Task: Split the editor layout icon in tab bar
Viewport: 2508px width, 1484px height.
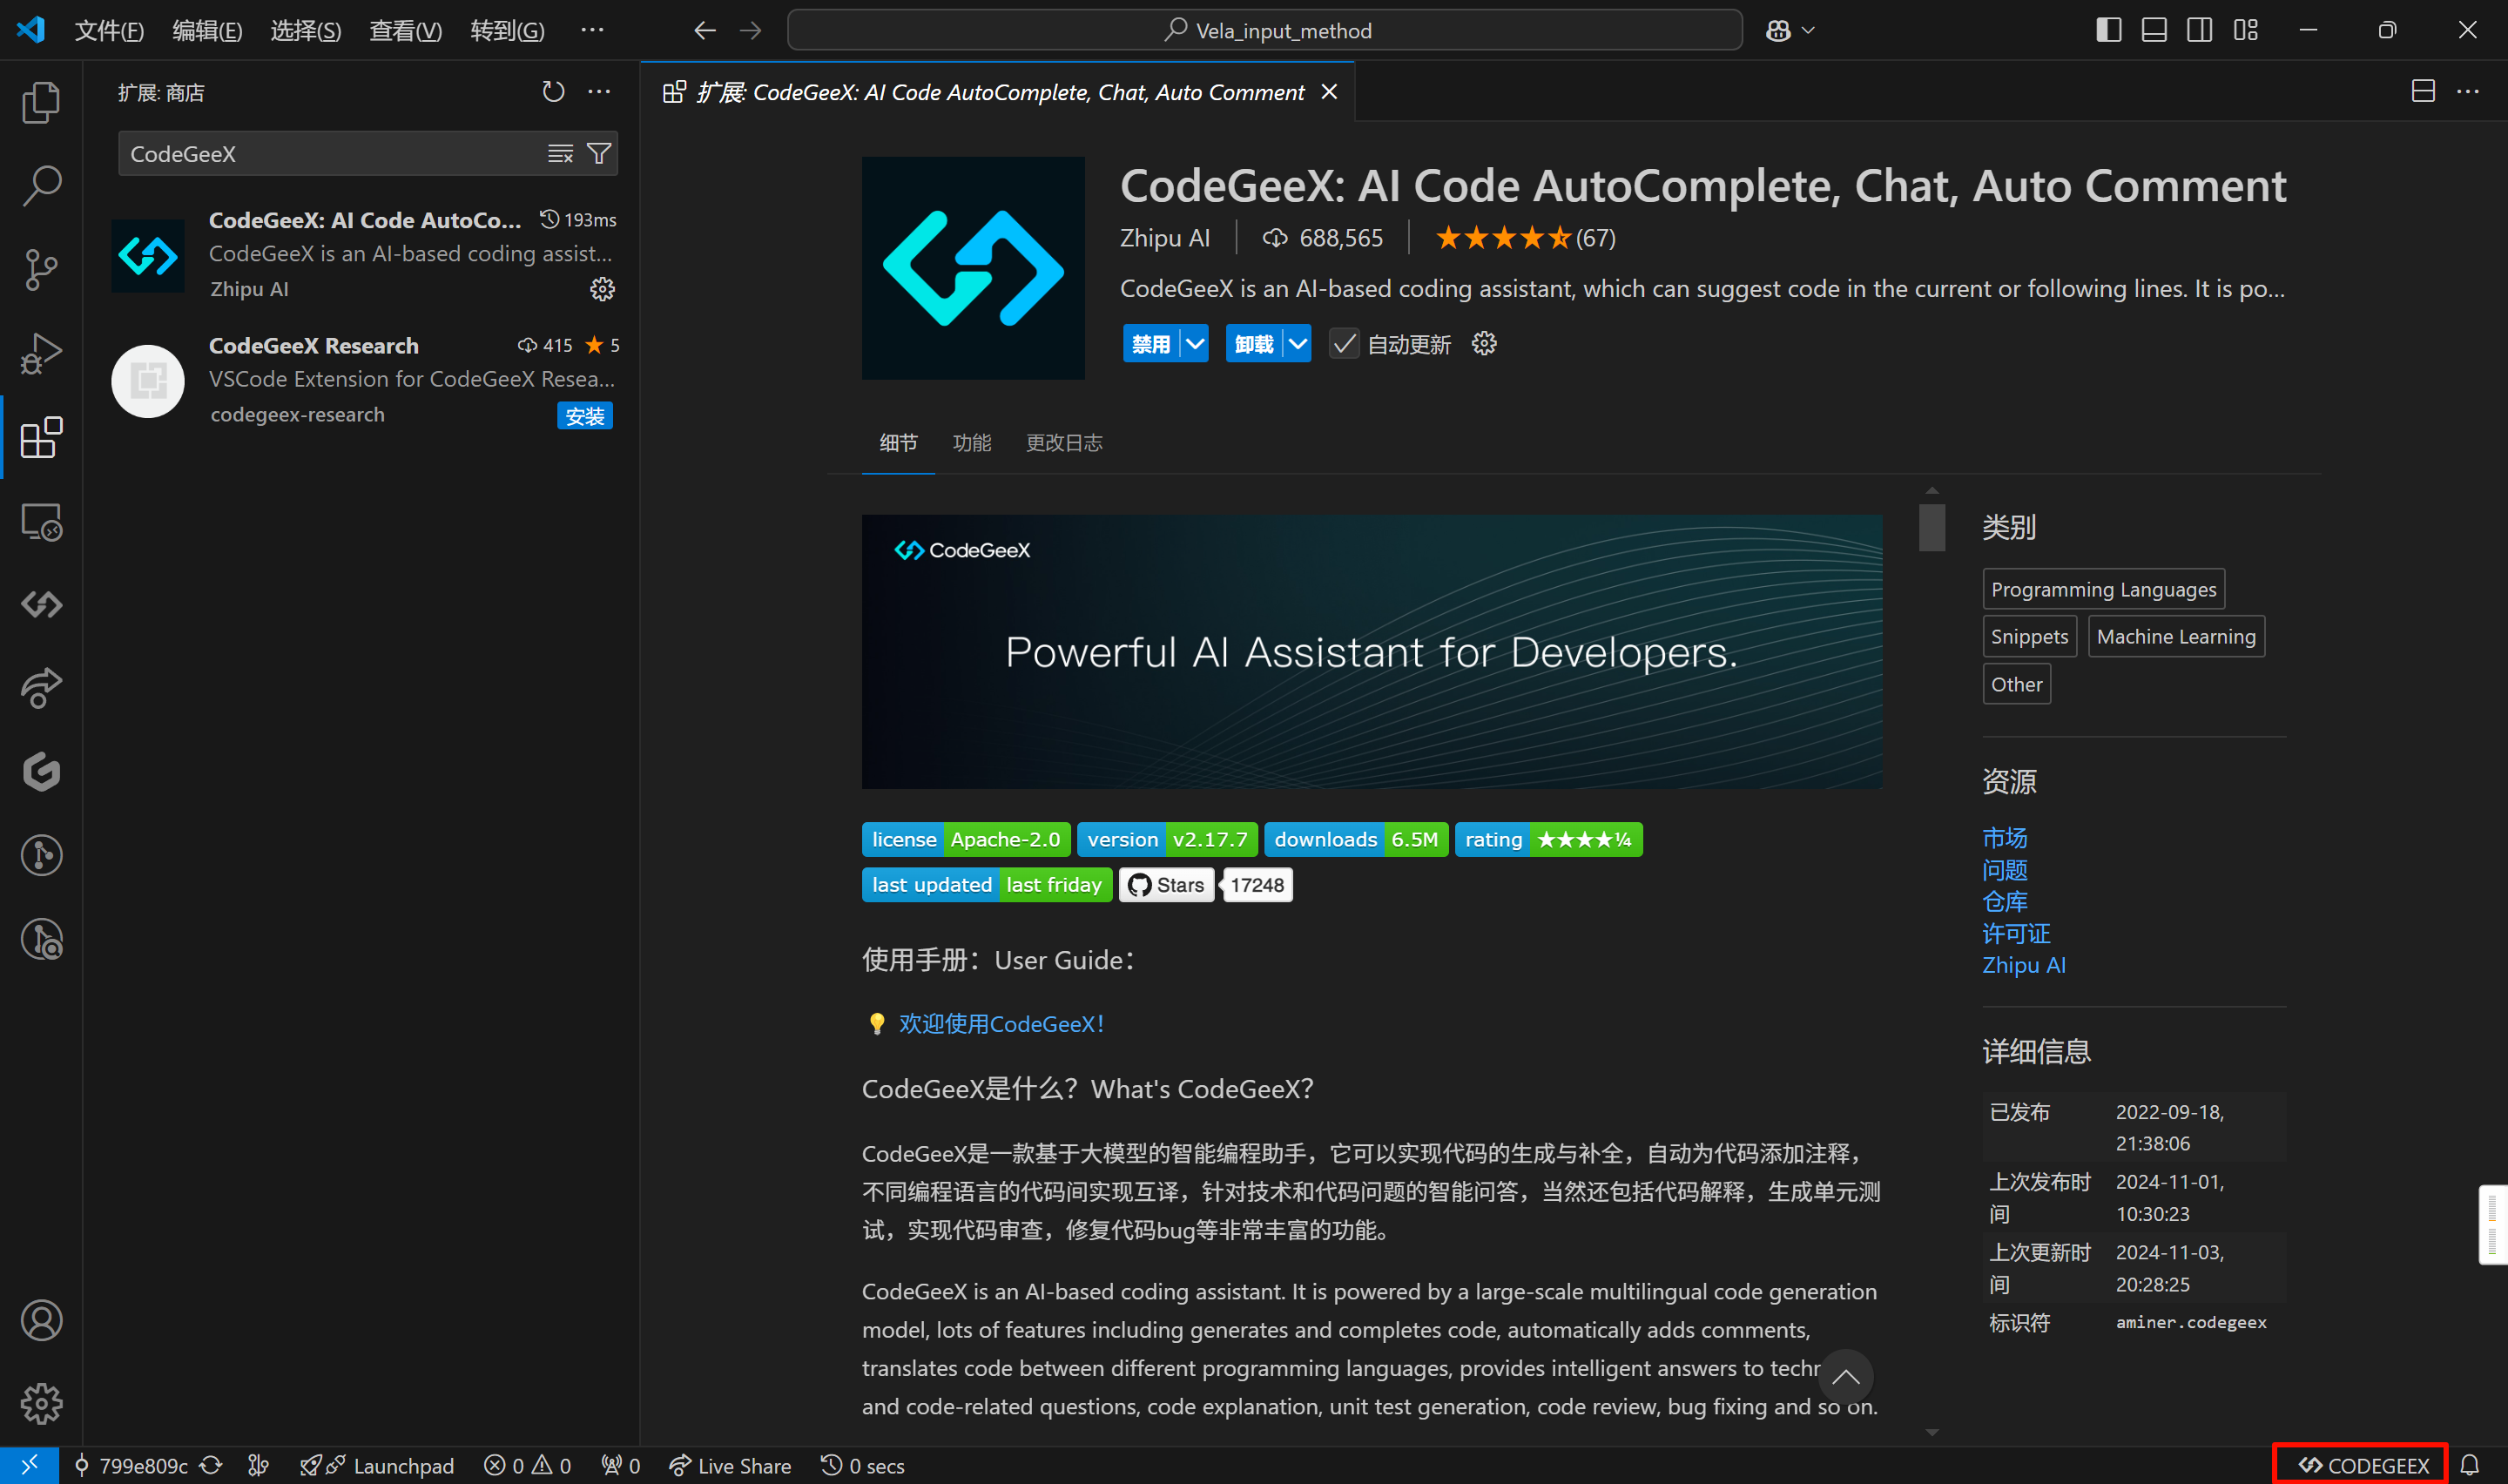Action: click(2422, 92)
